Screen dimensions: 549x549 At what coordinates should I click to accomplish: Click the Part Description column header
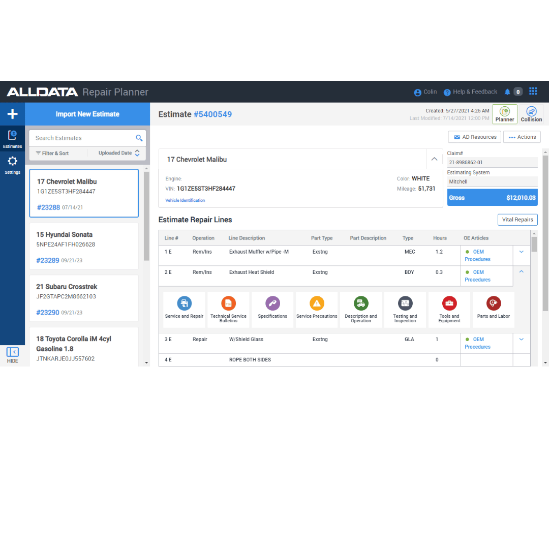tap(368, 238)
